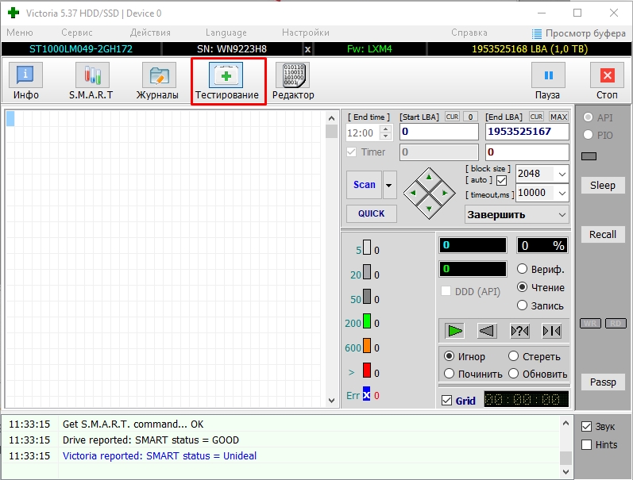The width and height of the screenshot is (633, 480).
Task: Click scroll-down arrow of block map scrollbar
Action: point(331,400)
